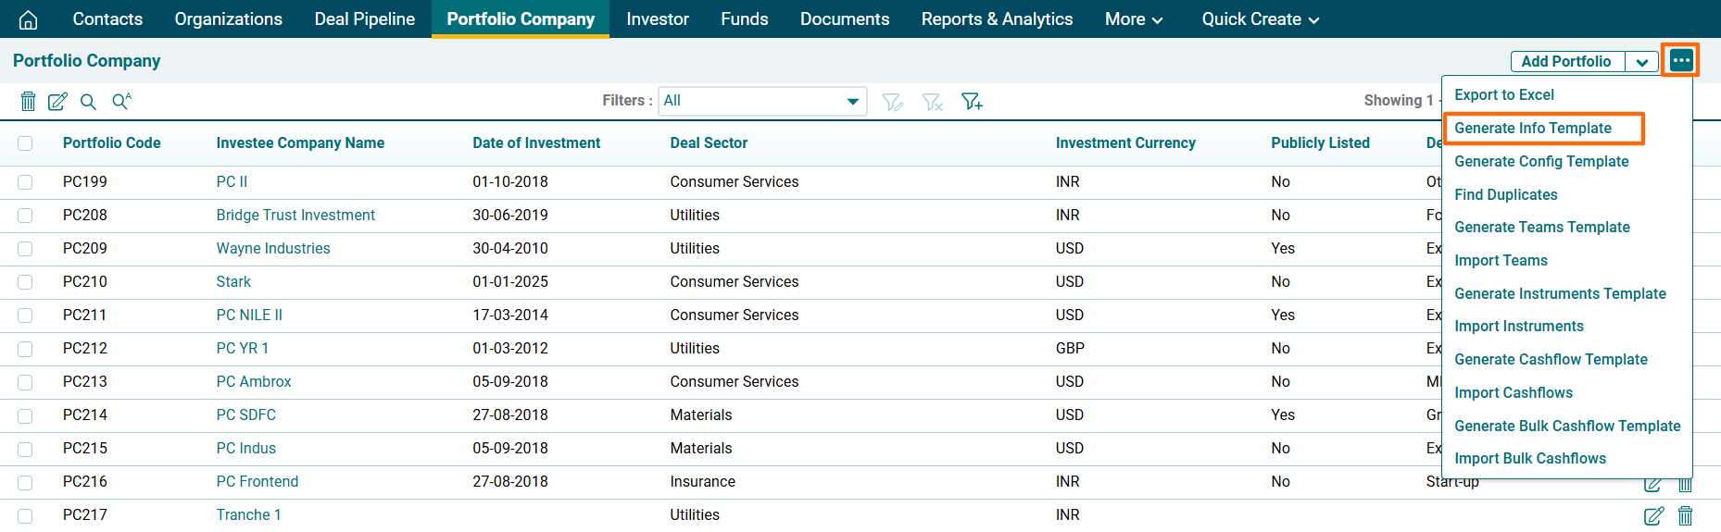This screenshot has height=532, width=1721.
Task: Click the three-dots more actions button
Action: tap(1680, 61)
